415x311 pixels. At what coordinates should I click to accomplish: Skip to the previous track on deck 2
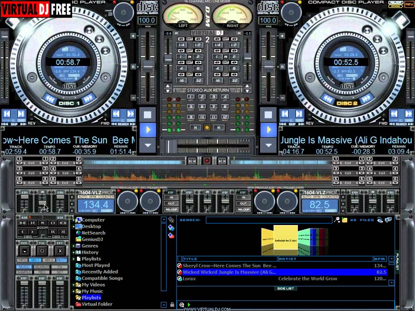pos(285,114)
